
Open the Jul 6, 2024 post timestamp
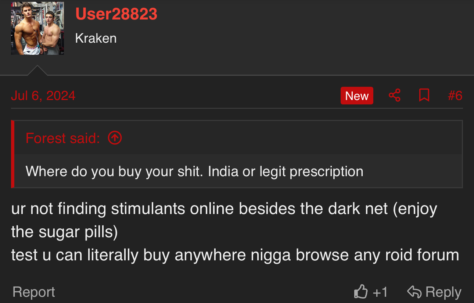[43, 96]
